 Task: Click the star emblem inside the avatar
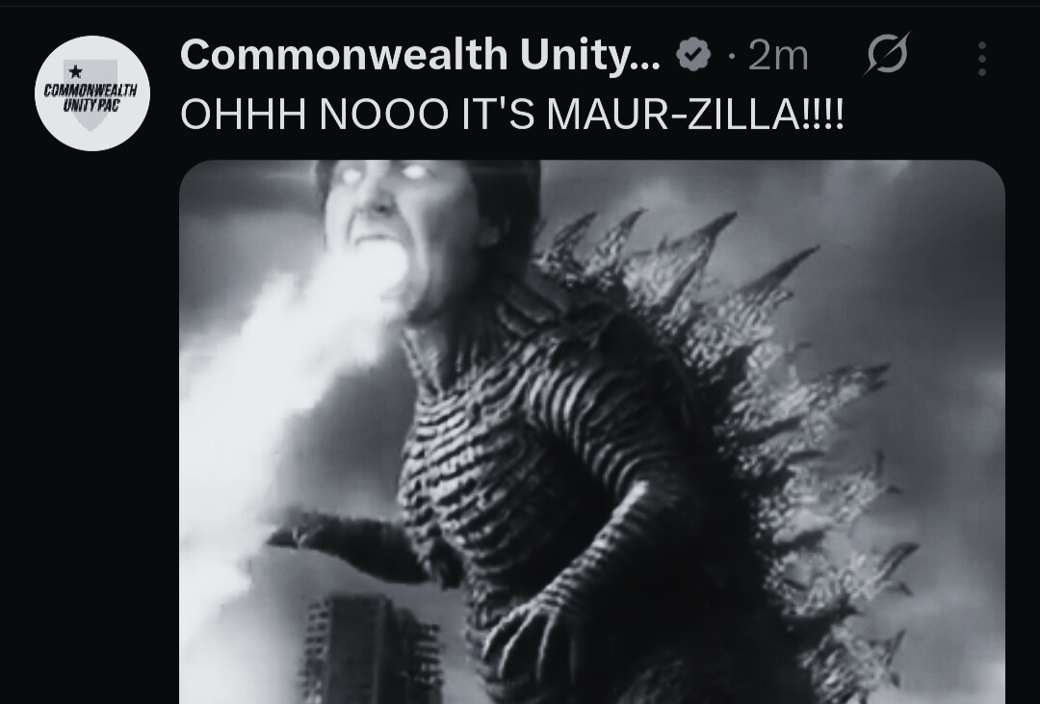pyautogui.click(x=76, y=71)
